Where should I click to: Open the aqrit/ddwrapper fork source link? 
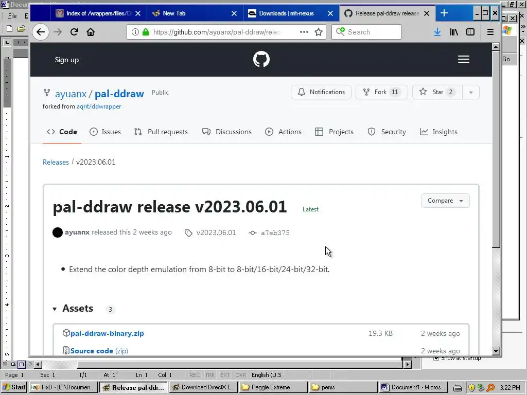(99, 106)
